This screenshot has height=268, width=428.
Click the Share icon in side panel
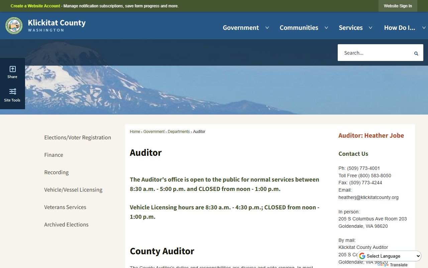[12, 69]
